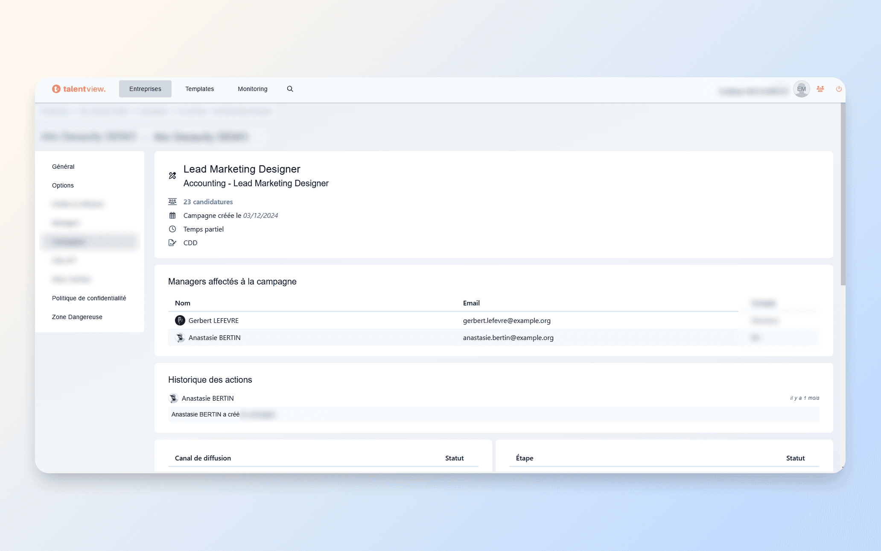881x551 pixels.
Task: Open Options in the sidebar
Action: [x=63, y=185]
